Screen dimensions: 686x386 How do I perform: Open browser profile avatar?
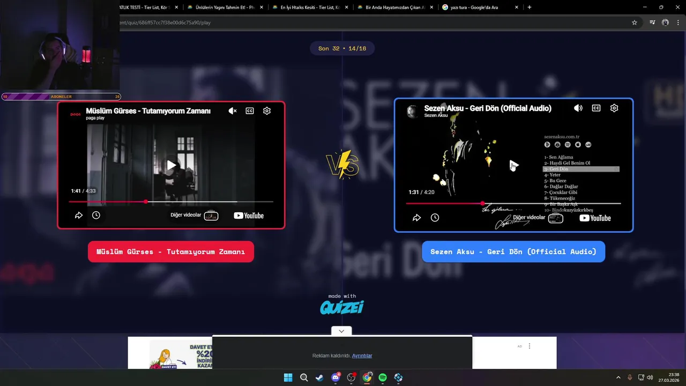665,23
